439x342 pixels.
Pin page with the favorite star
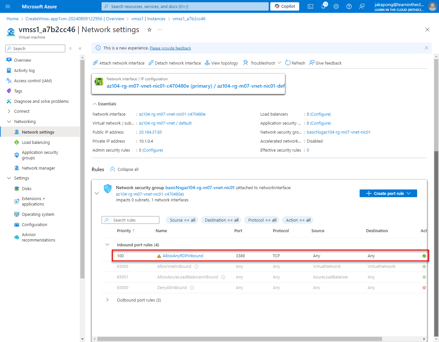[149, 30]
